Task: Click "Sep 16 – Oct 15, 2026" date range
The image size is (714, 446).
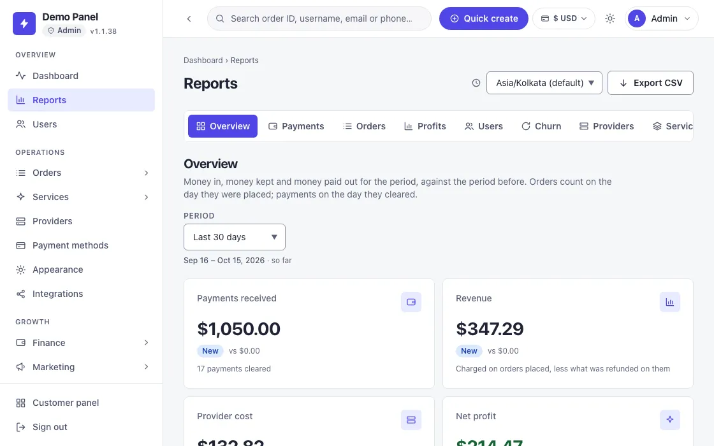Action: coord(224,261)
